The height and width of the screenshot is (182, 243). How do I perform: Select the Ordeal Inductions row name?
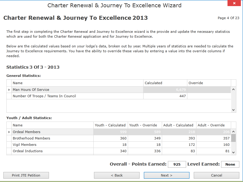[x=52, y=151]
